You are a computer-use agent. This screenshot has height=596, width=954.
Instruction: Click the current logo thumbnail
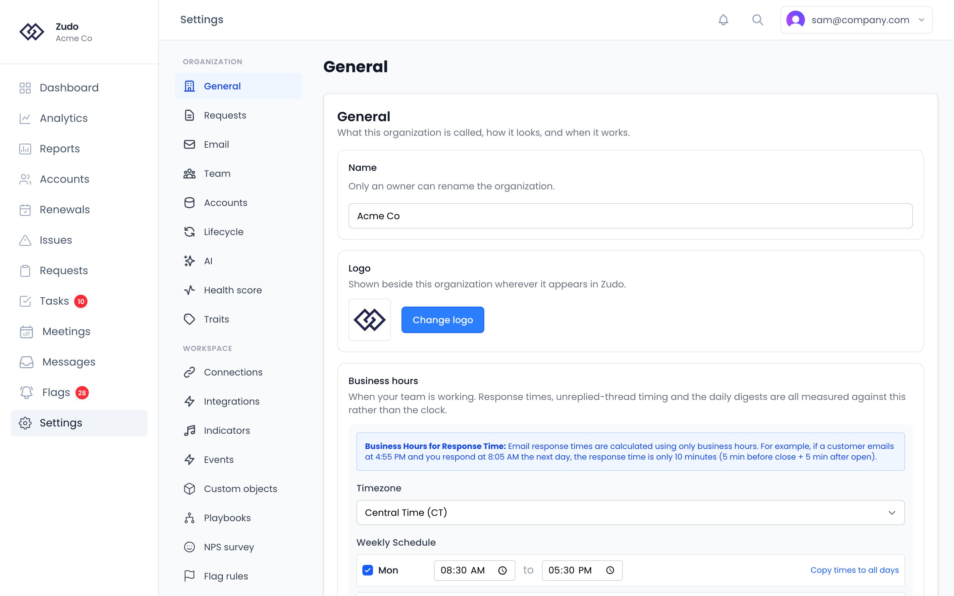click(369, 320)
